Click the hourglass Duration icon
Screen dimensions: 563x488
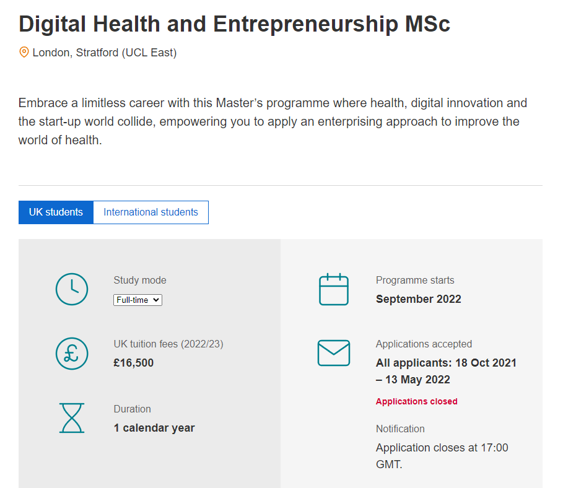coord(72,418)
